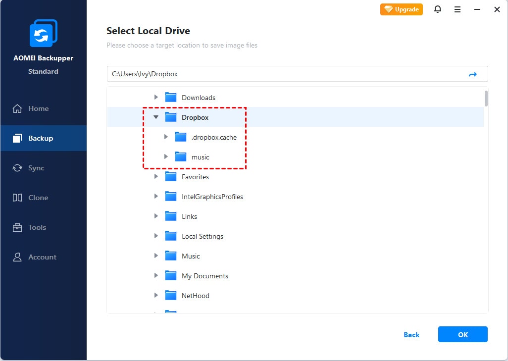Click the .dropbox.cache folder icon
508x361 pixels.
[x=180, y=137]
